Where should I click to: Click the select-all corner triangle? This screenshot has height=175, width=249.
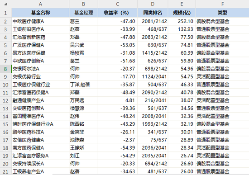click(x=6, y=4)
